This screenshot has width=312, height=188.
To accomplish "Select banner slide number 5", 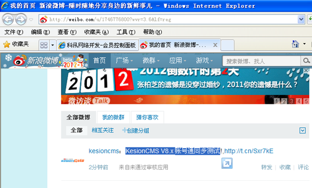I will pyautogui.click(x=306, y=101).
